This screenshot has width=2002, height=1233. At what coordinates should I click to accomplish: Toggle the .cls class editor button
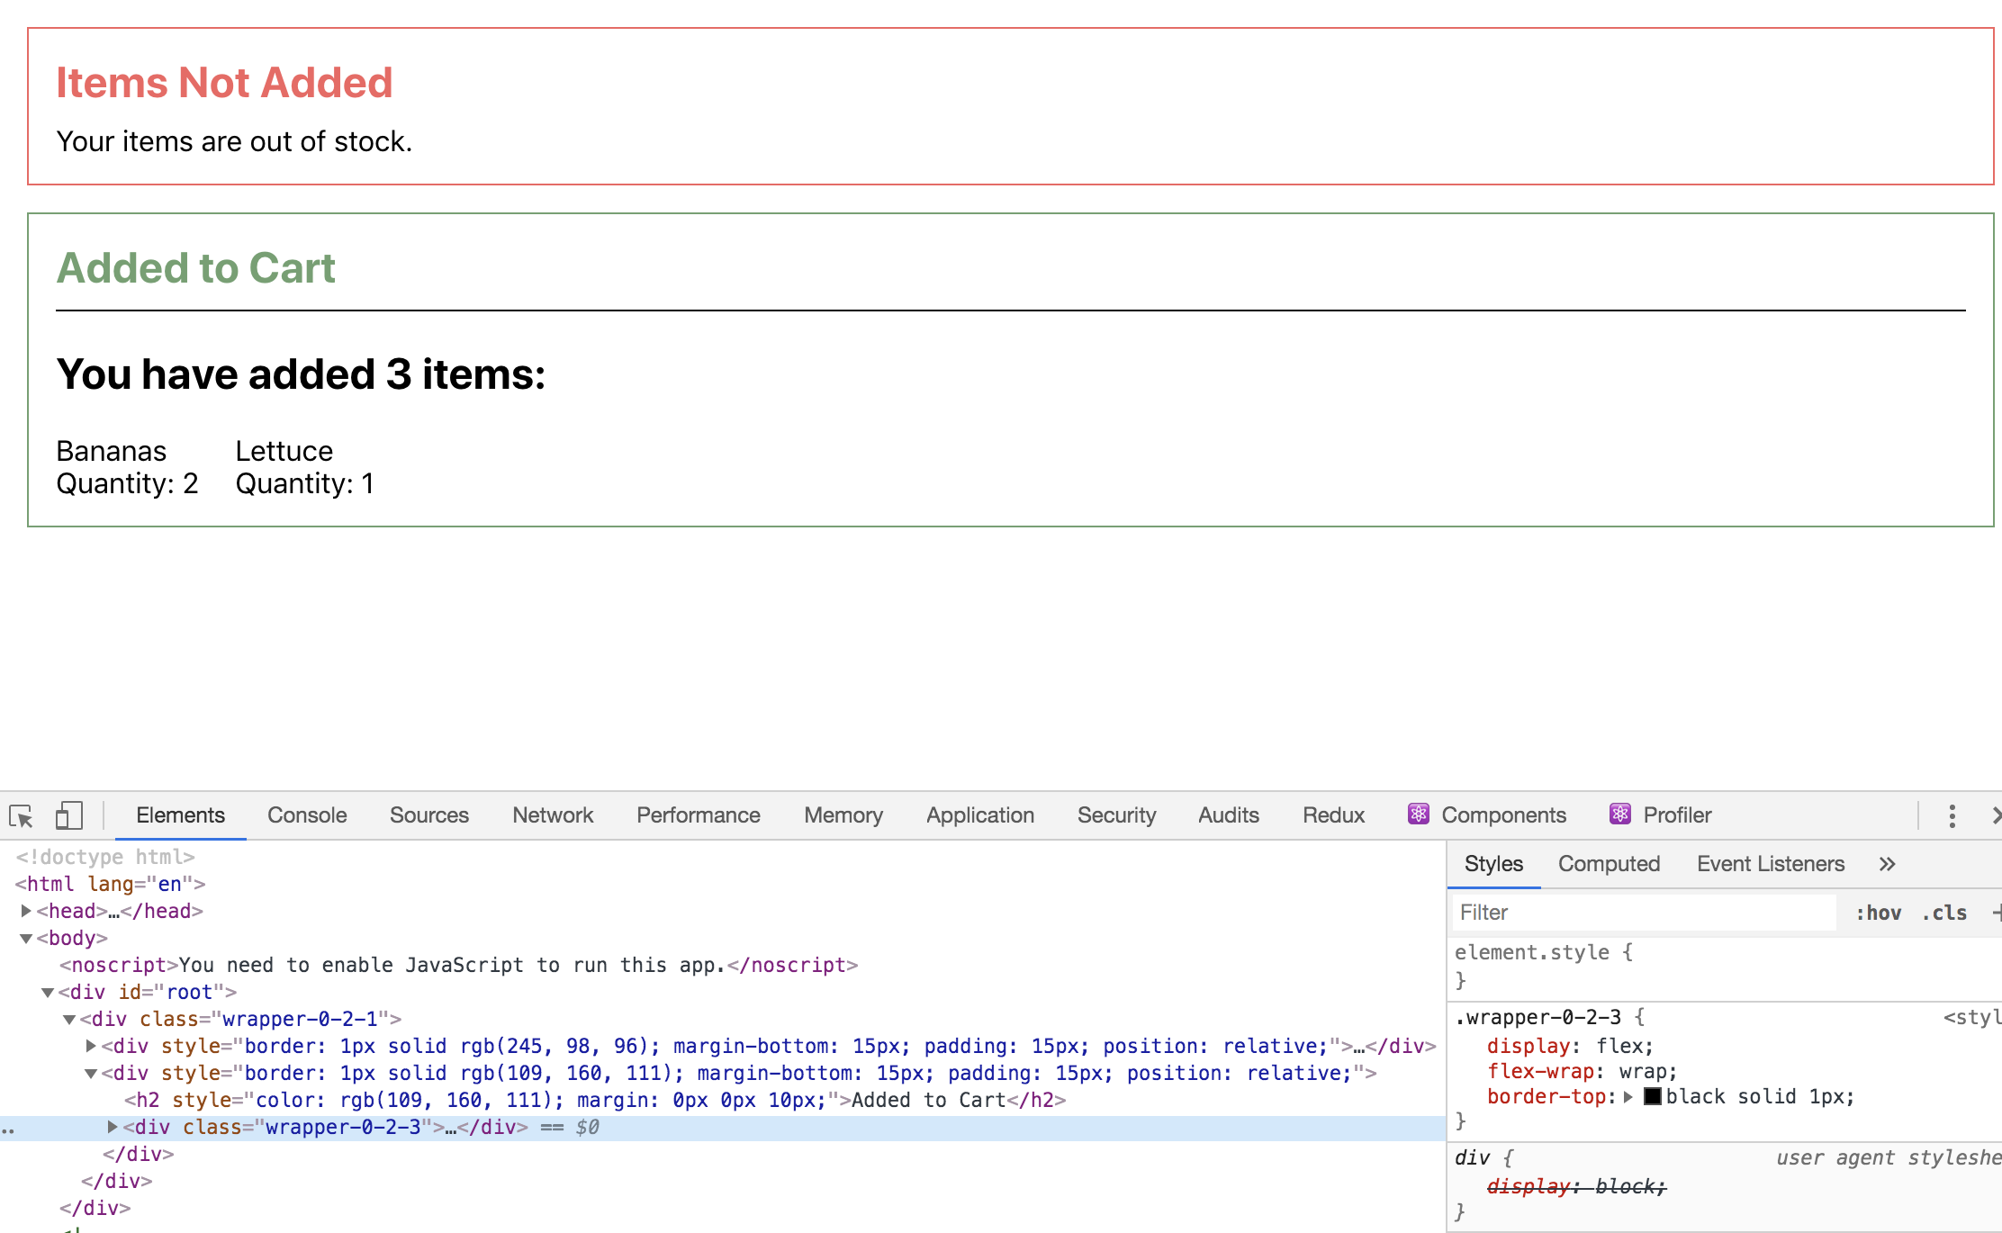coord(1944,913)
